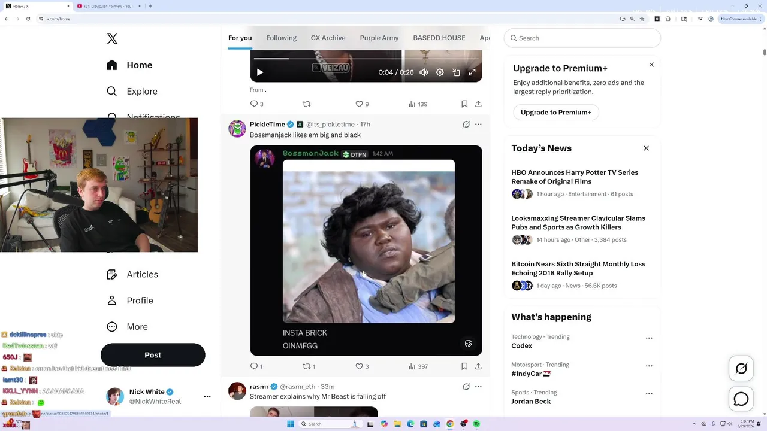Click Grok icon on rasmr post
The height and width of the screenshot is (431, 767).
pyautogui.click(x=466, y=387)
